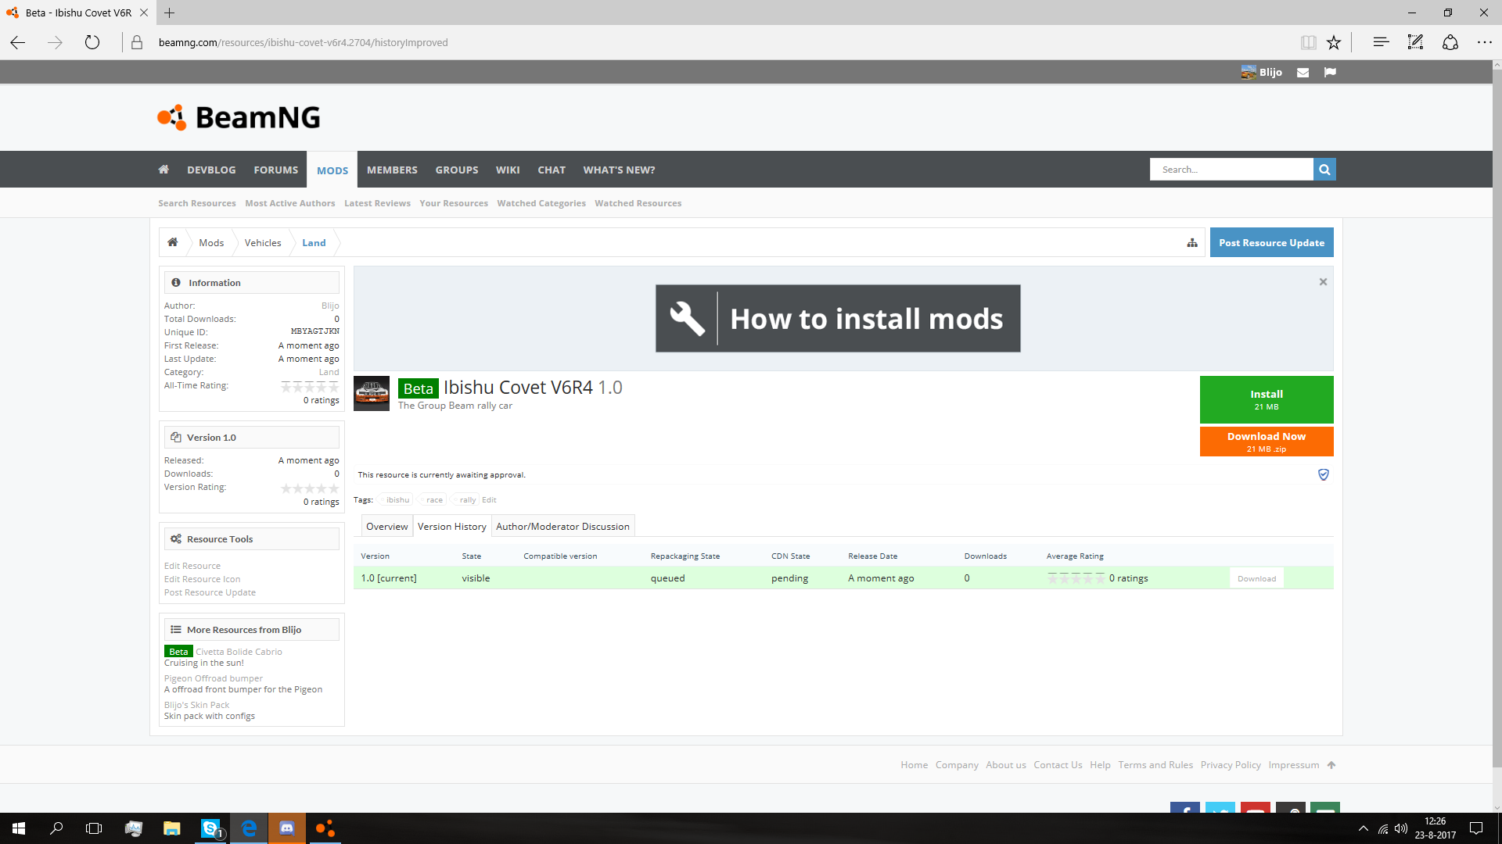This screenshot has width=1502, height=844.
Task: Open the WIKI menu item
Action: 508,170
